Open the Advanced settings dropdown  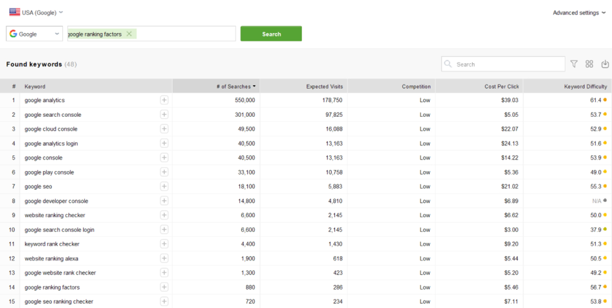click(x=579, y=13)
